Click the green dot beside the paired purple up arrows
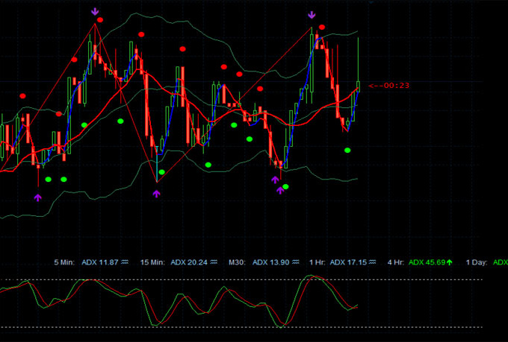 click(285, 186)
